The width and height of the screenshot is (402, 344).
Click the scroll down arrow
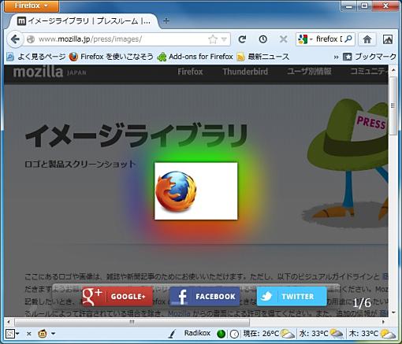point(393,313)
